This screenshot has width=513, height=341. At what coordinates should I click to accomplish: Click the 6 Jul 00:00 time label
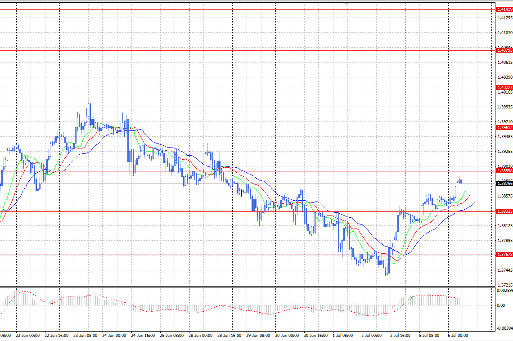[x=458, y=336]
